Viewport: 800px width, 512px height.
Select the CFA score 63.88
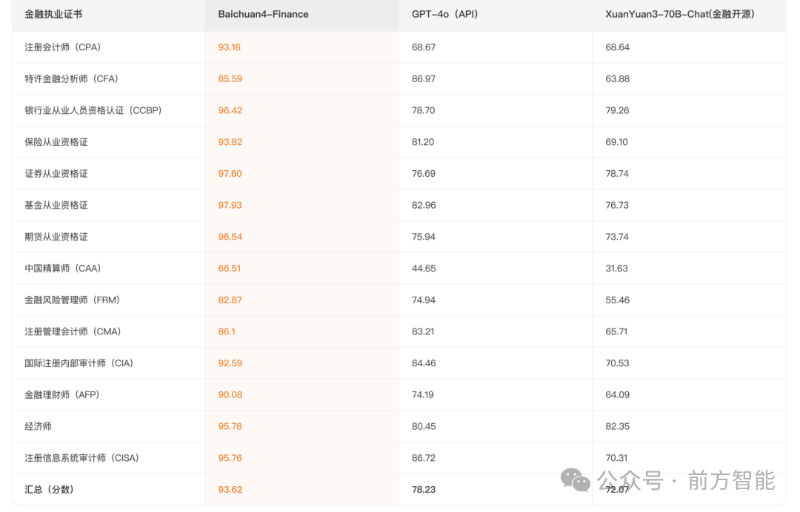click(617, 78)
